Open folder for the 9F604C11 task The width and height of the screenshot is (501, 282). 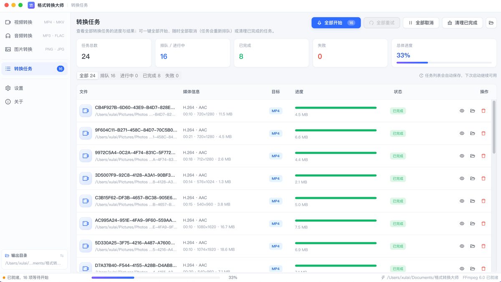(x=473, y=133)
